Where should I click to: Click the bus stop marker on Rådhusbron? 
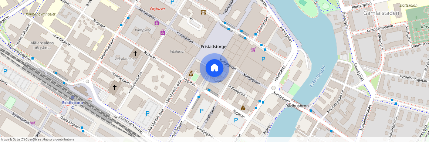(x=311, y=111)
